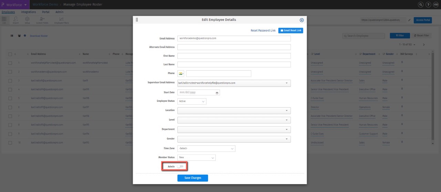Open the Portal menu tab
This screenshot has height=192, width=441.
pos(45,12)
